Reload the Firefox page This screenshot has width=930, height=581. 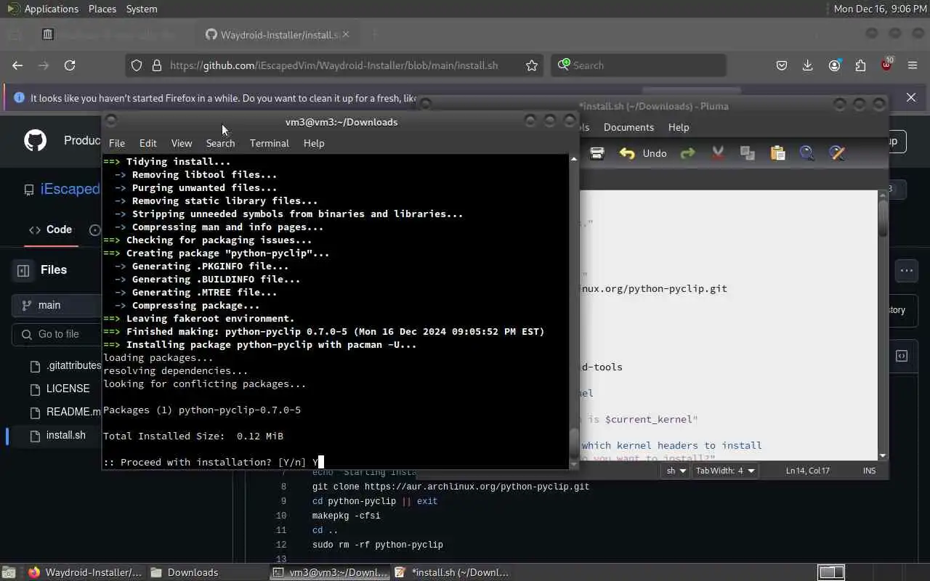pyautogui.click(x=70, y=65)
